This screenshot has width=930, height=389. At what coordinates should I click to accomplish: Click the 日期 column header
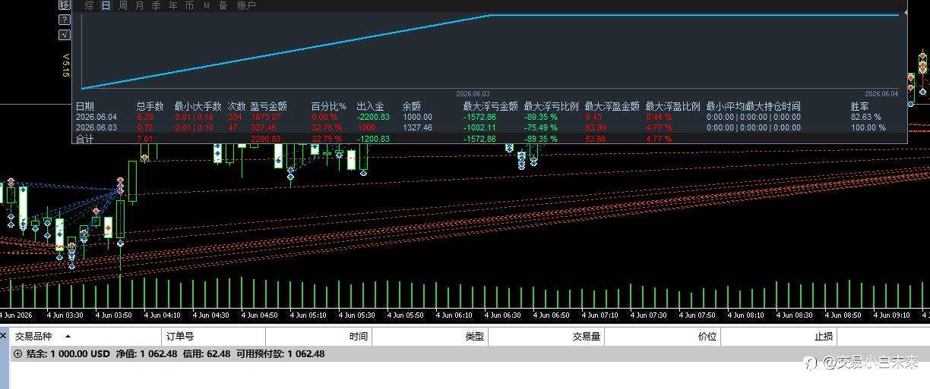pos(85,107)
